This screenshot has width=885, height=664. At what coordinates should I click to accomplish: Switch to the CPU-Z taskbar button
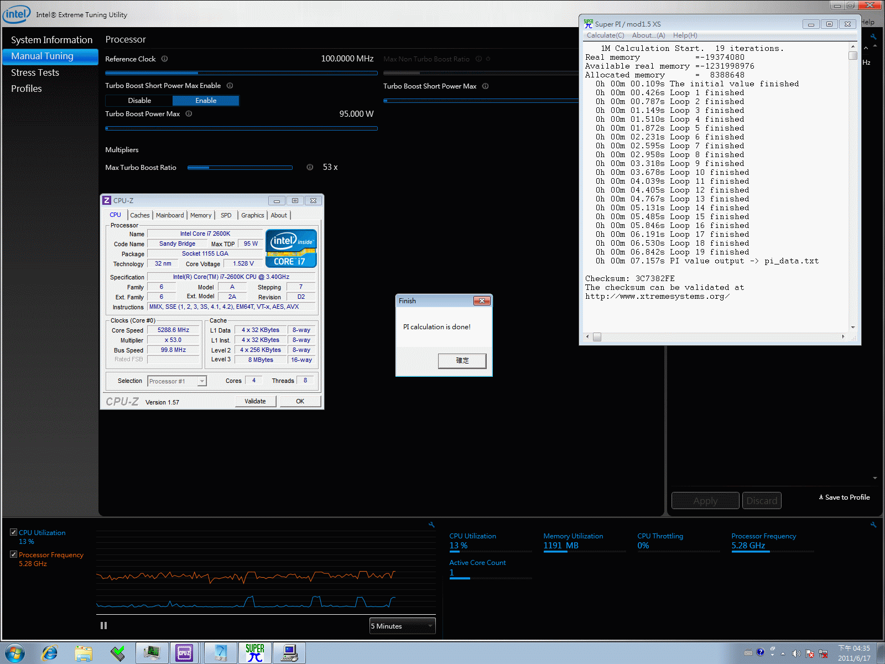point(184,653)
